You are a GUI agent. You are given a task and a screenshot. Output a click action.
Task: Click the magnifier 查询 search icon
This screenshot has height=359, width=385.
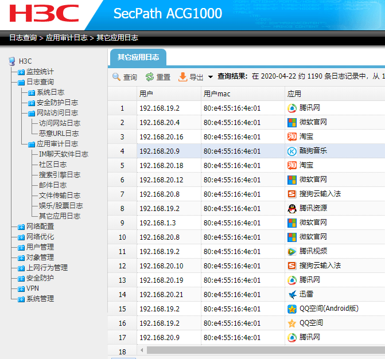(116, 77)
